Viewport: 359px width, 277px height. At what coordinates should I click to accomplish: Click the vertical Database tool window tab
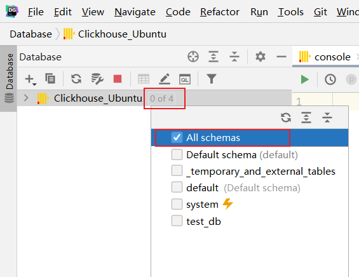pyautogui.click(x=9, y=78)
